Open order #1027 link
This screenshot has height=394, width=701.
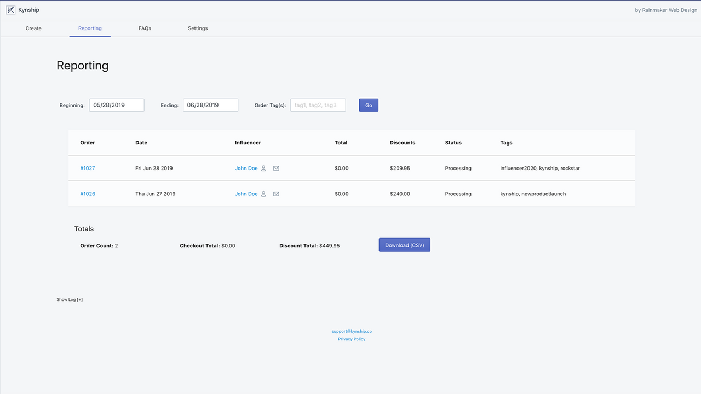[x=88, y=169]
